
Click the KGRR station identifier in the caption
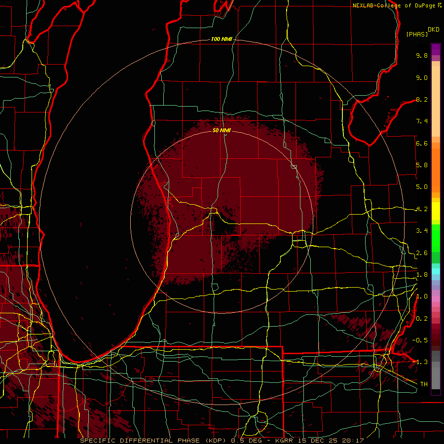[285, 441]
